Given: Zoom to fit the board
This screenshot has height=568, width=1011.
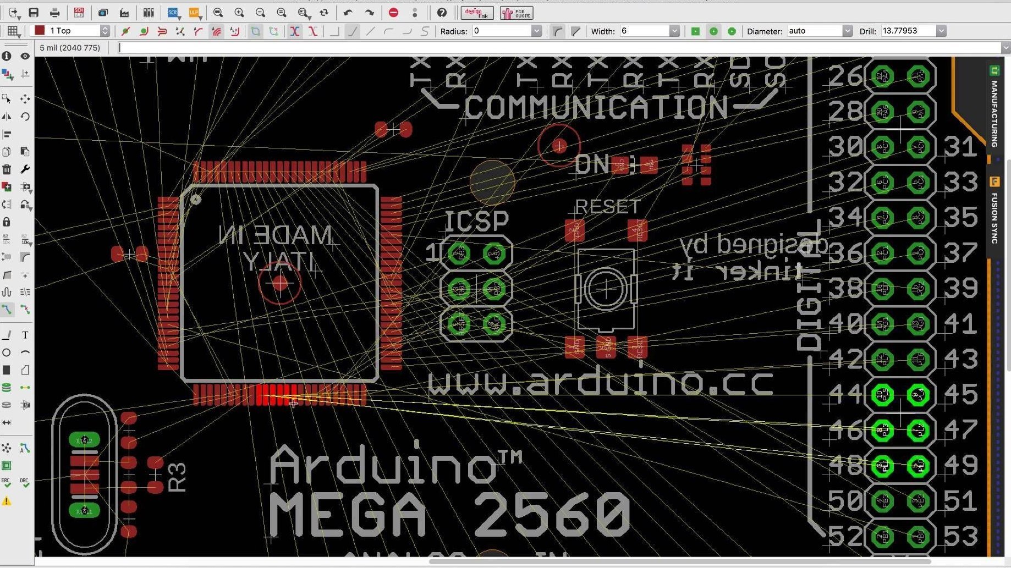Looking at the screenshot, I should pos(218,12).
